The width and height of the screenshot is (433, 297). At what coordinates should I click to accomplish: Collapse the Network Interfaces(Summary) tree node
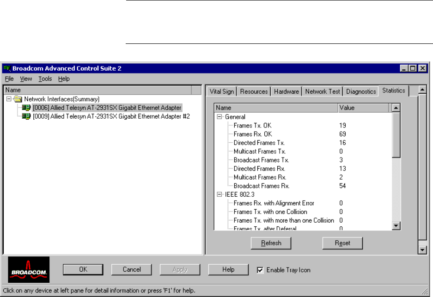pyautogui.click(x=9, y=99)
